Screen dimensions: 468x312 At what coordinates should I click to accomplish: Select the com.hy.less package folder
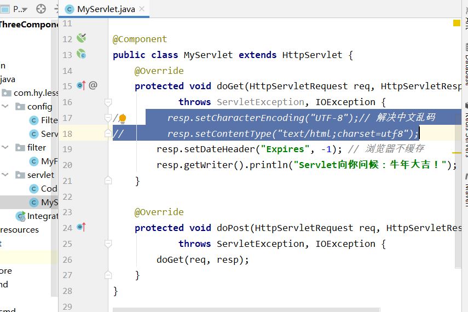tap(30, 93)
